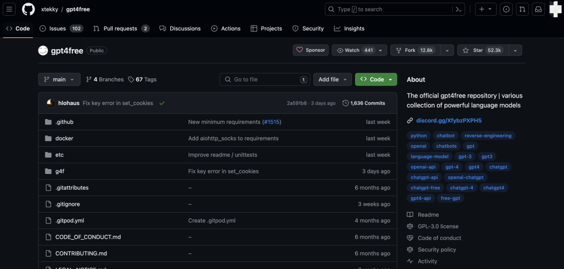The height and width of the screenshot is (269, 564).
Task: Click the Sponsor button
Action: tap(311, 50)
